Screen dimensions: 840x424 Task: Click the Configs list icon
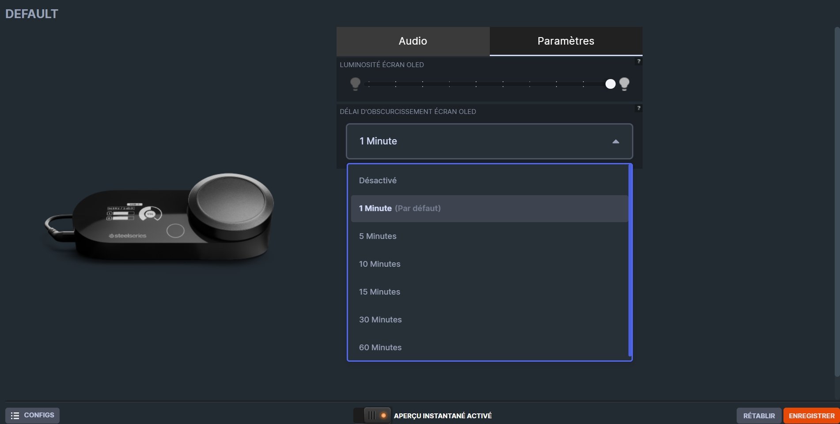(15, 416)
